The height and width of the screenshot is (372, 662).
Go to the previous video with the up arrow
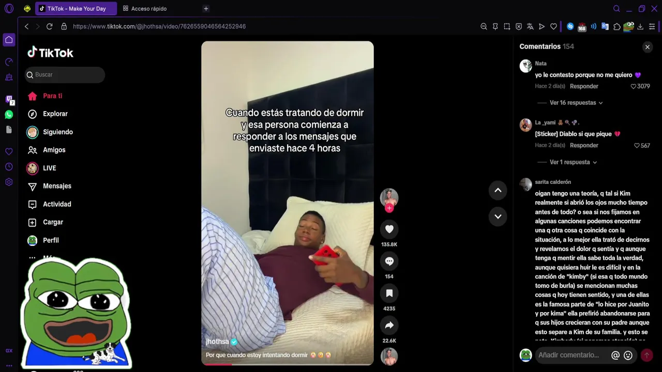coord(498,190)
